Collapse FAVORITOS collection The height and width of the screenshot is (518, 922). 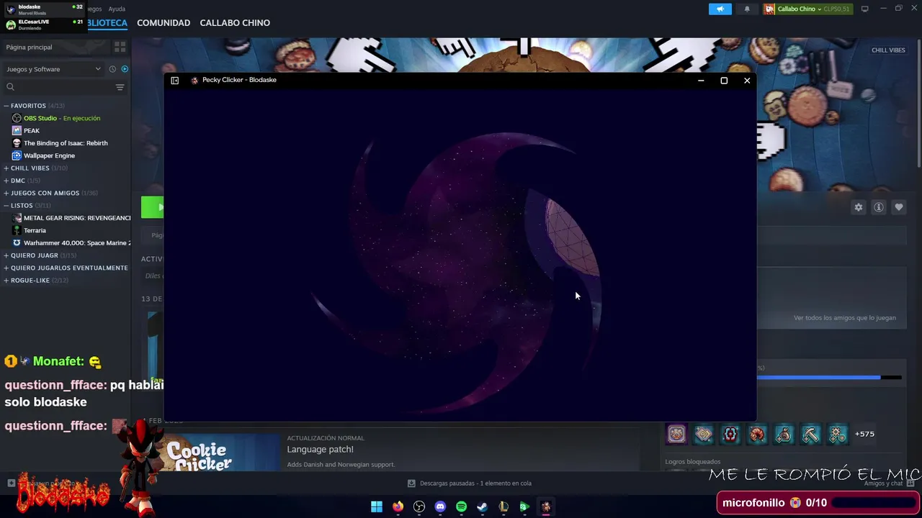click(6, 106)
